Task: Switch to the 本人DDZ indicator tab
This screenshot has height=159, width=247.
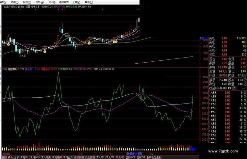Action: point(110,157)
